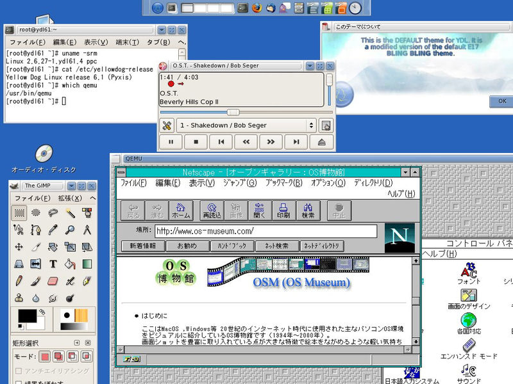
Task: Activate the Scissors Select tool in GIMP
Action: tap(19, 230)
